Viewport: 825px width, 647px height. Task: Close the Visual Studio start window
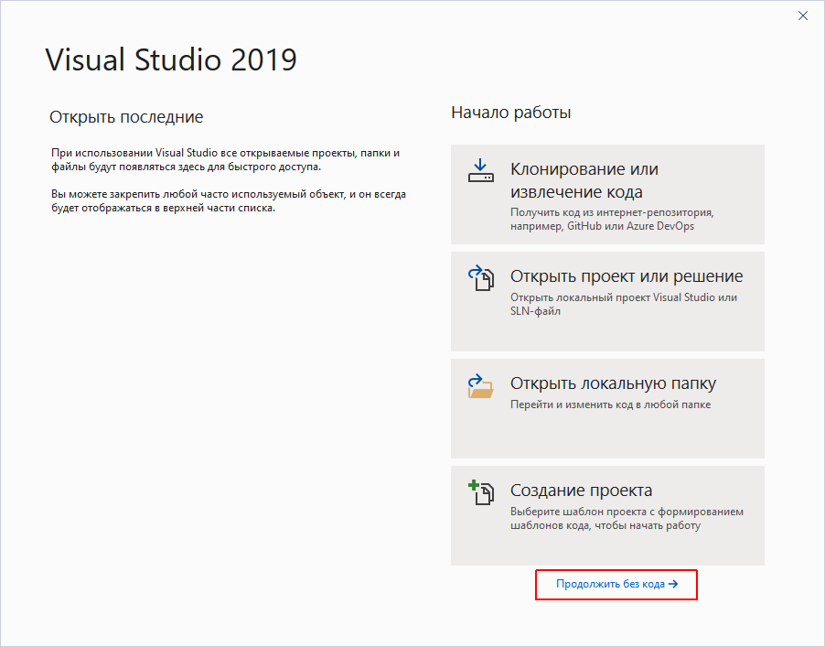click(803, 16)
